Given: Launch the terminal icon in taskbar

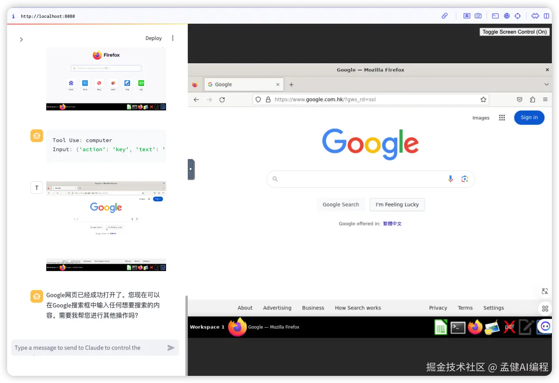Looking at the screenshot, I should pos(458,328).
